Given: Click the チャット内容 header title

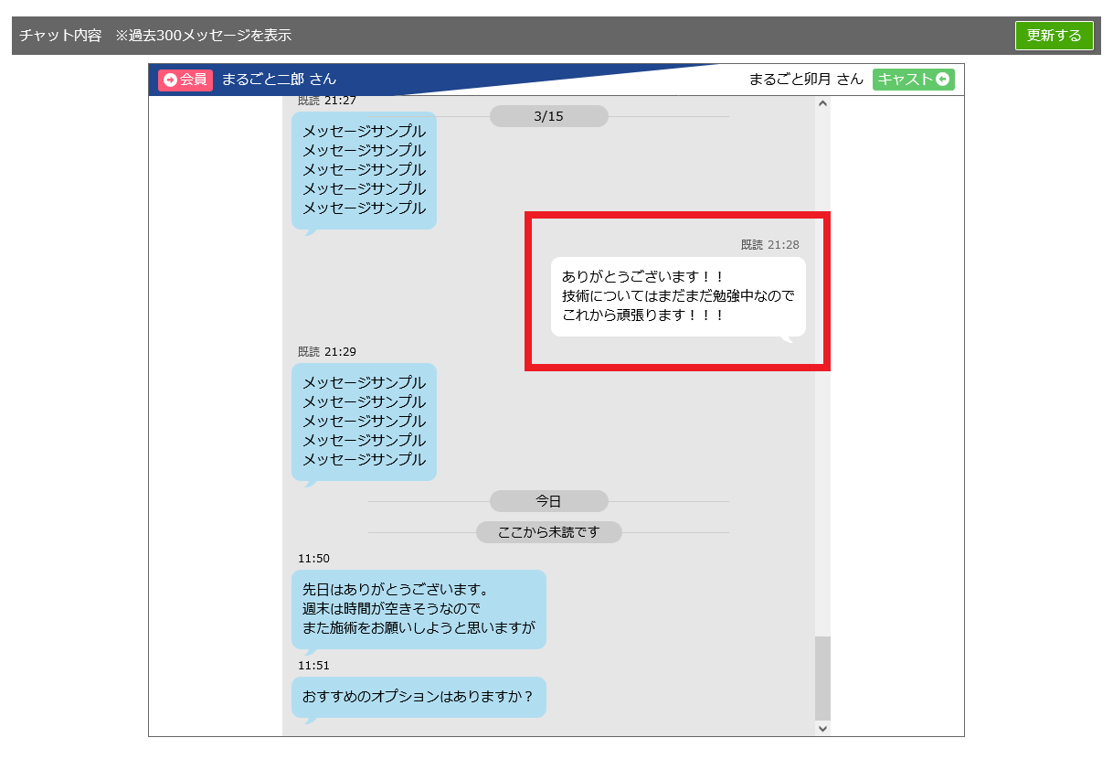Looking at the screenshot, I should tap(60, 36).
